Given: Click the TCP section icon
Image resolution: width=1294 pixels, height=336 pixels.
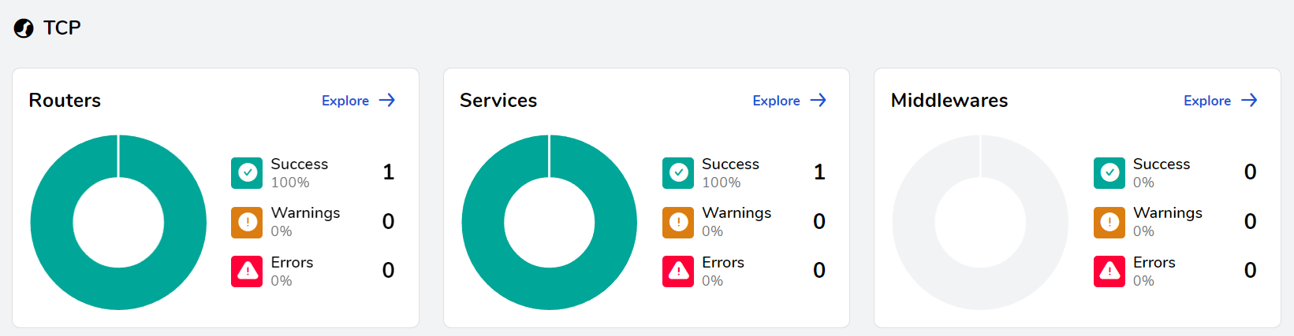Looking at the screenshot, I should coord(24,28).
